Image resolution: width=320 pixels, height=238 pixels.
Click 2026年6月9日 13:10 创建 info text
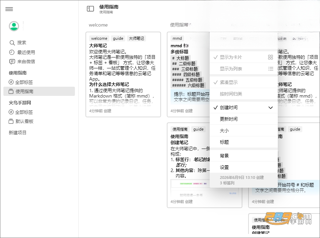tap(242, 177)
